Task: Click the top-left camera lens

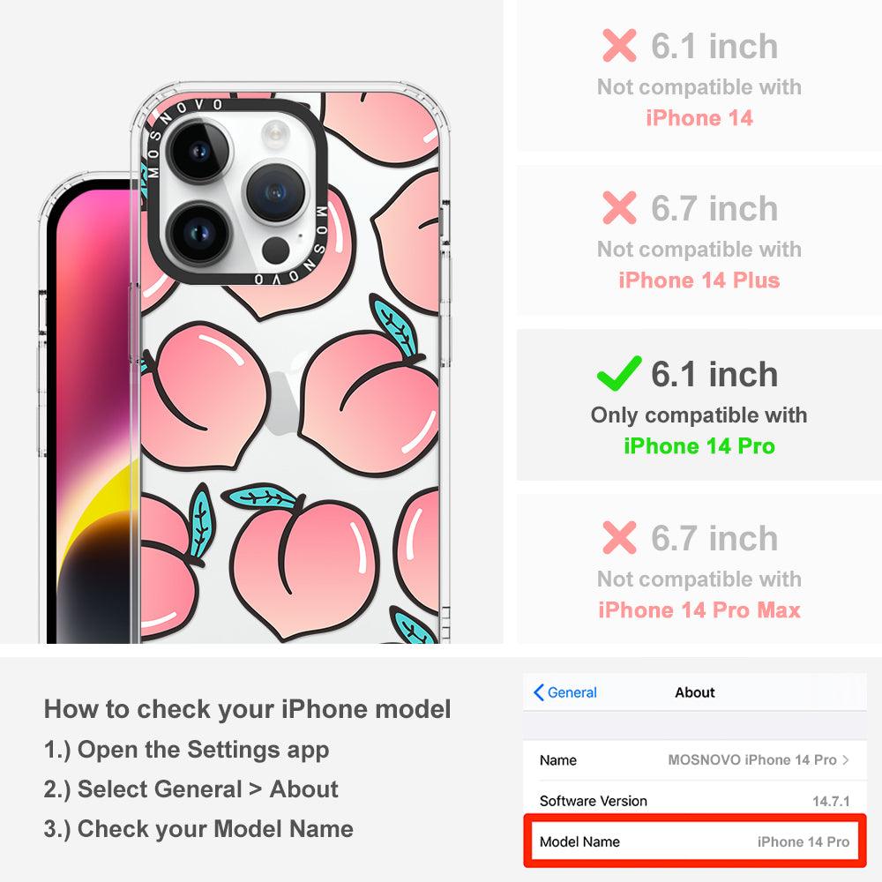Action: (x=198, y=151)
